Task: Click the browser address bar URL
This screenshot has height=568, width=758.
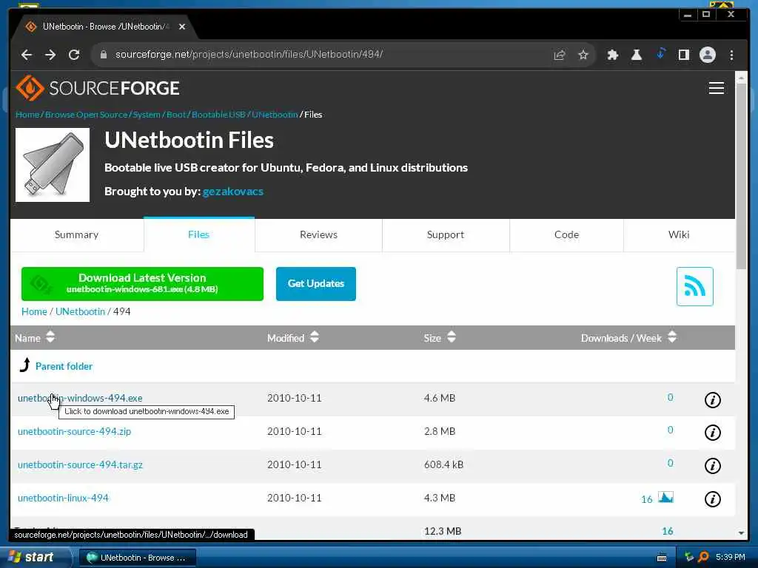Action: [249, 55]
